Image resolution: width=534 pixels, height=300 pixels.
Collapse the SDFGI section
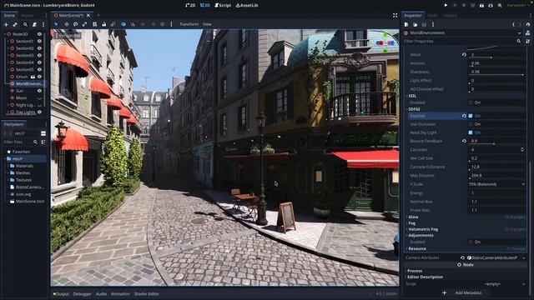[x=414, y=109]
